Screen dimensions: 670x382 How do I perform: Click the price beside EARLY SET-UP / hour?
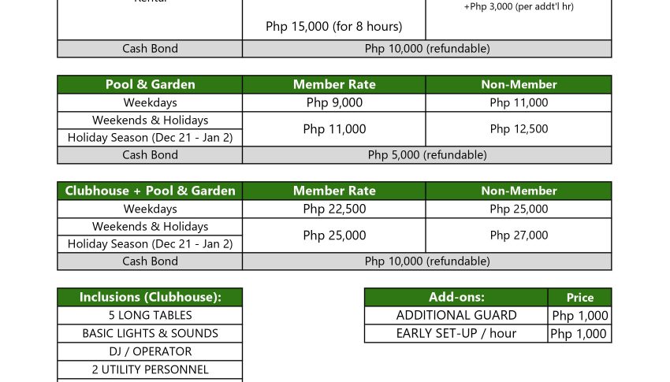579,334
